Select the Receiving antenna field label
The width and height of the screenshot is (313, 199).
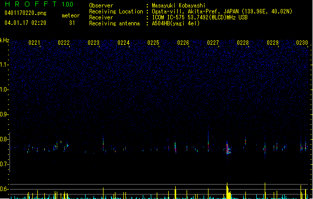114,23
